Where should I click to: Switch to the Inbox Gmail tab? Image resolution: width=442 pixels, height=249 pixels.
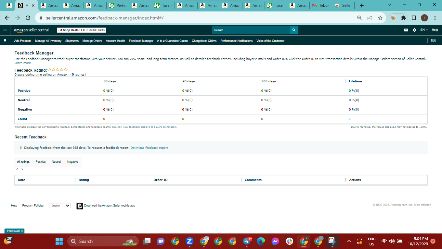tap(320, 6)
